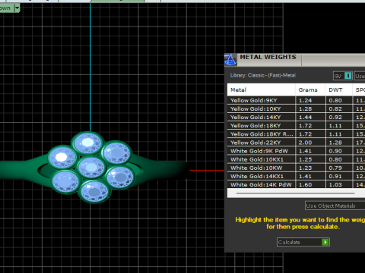Click the green arrow on the Calculate button
Image resolution: width=365 pixels, height=273 pixels.
pyautogui.click(x=325, y=242)
